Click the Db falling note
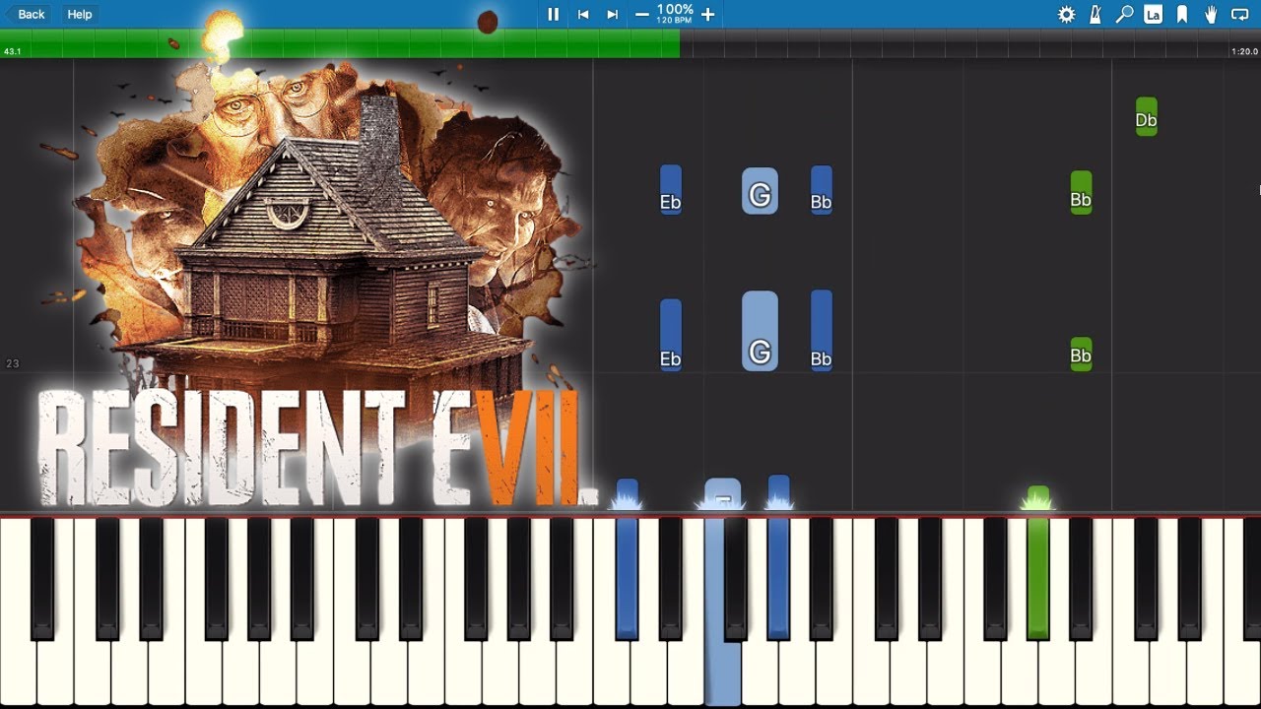1261x709 pixels. (1146, 116)
